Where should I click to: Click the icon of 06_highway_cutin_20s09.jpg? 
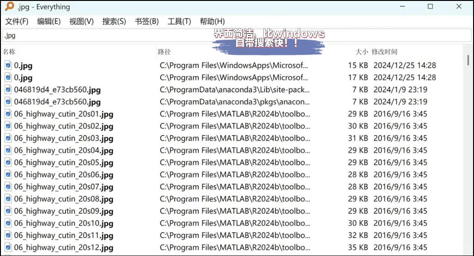(x=8, y=211)
